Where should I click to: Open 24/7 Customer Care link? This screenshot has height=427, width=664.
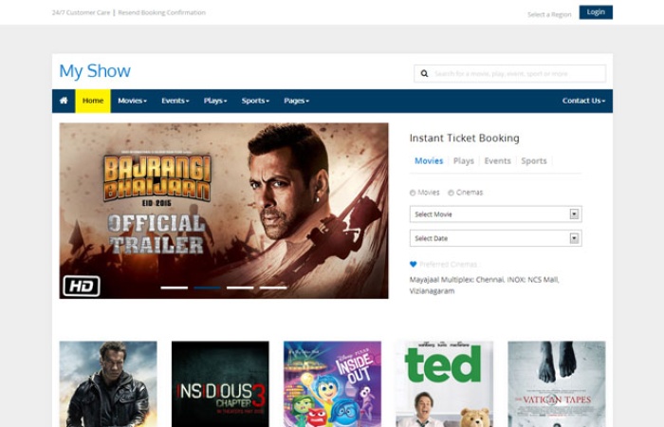81,12
